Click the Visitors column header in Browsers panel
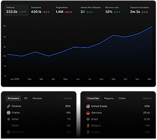157x140 pixels. point(68,98)
